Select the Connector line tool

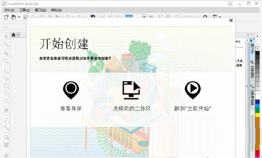tap(7, 128)
